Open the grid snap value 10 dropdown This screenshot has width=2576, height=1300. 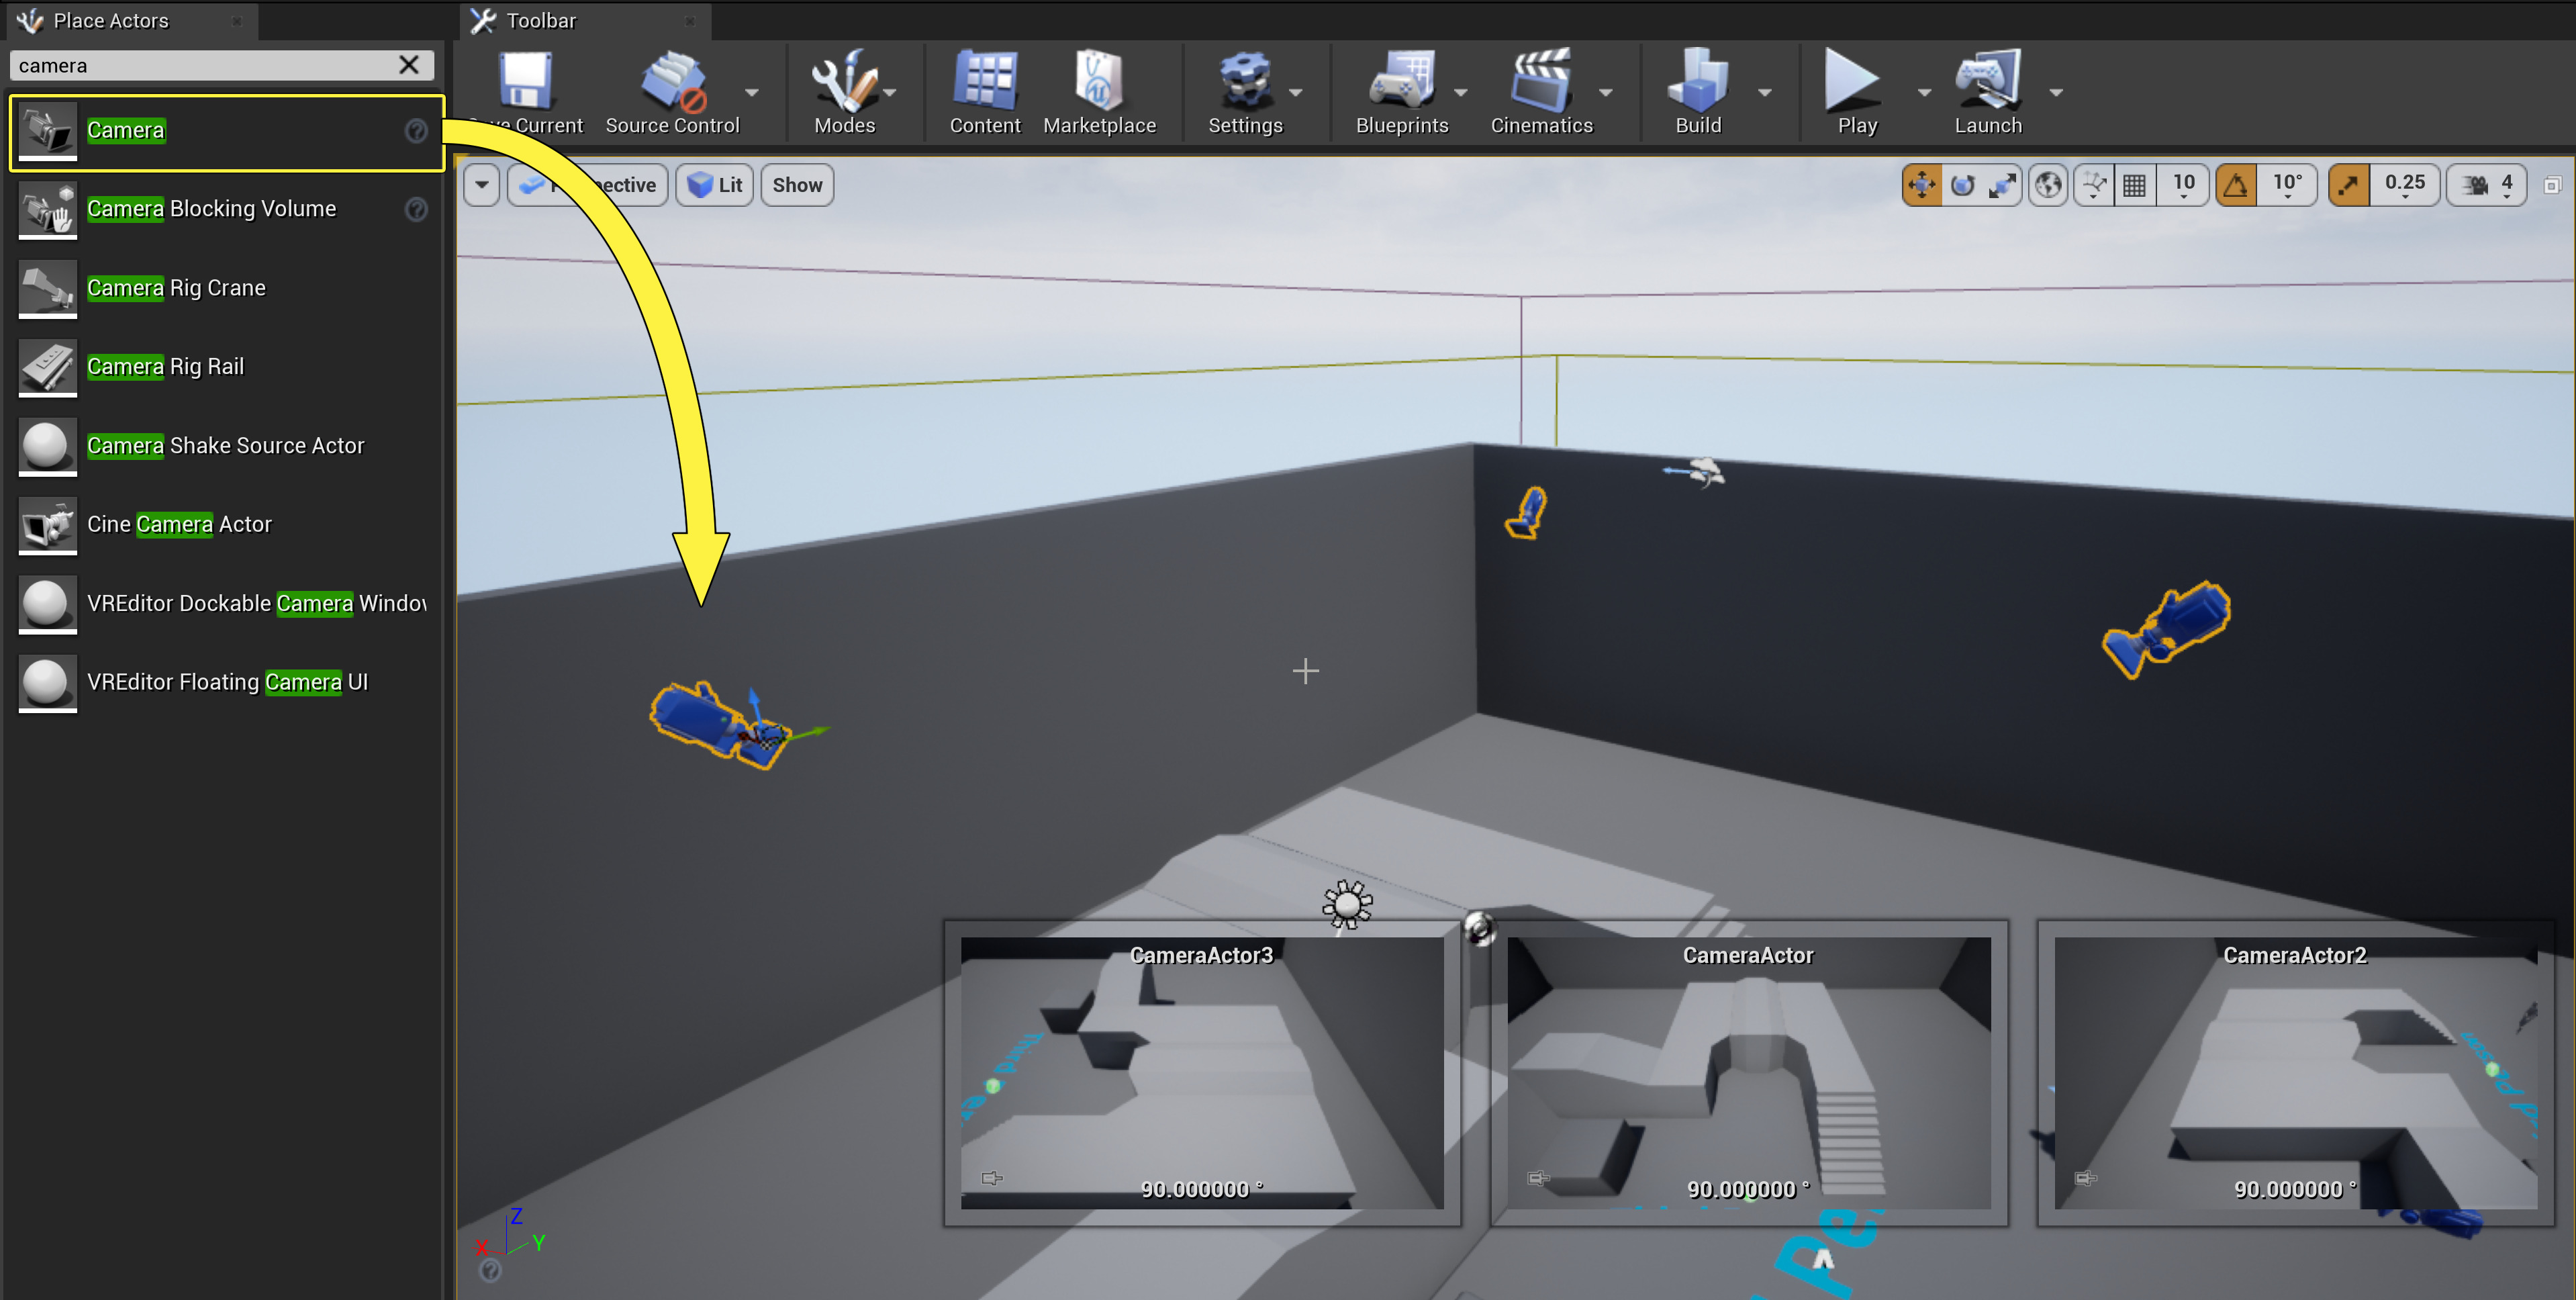(2183, 185)
